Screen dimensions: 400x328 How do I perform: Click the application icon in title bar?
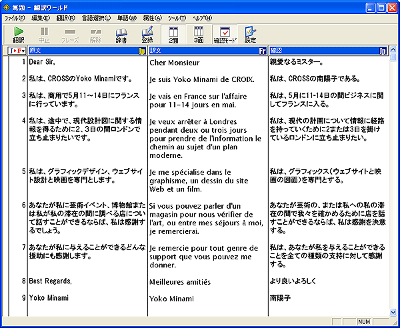tap(7, 8)
